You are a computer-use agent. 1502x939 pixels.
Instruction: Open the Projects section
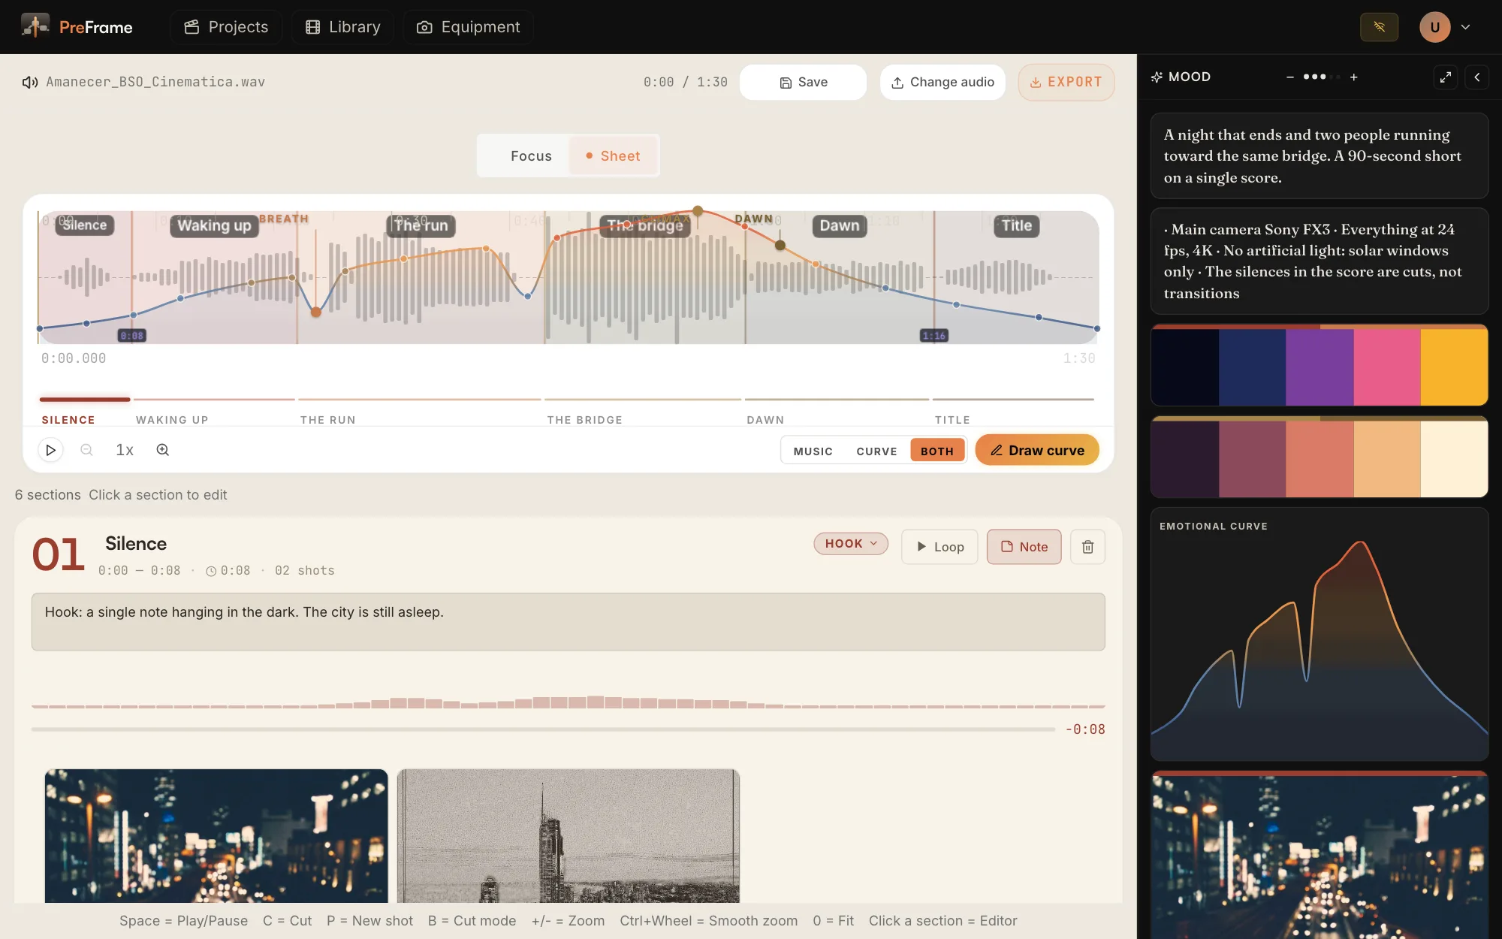pos(226,27)
